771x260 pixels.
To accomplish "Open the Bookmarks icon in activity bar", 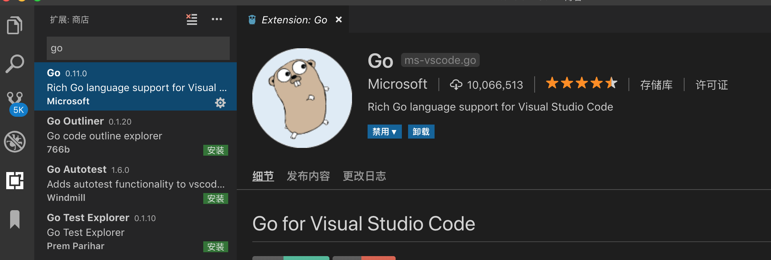I will point(15,219).
